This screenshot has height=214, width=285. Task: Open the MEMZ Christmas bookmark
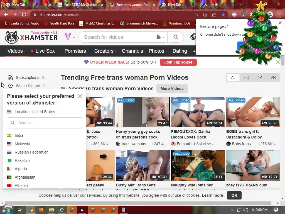[x=97, y=23]
